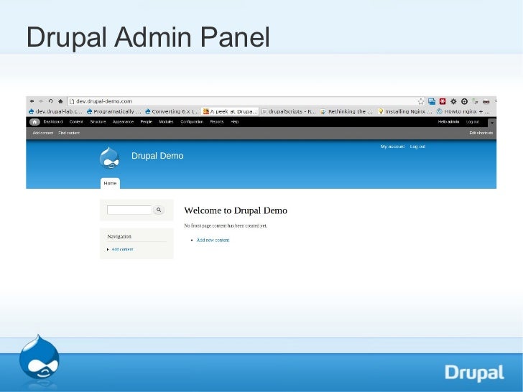Screen dimensions: 523x392
Task: Collapse the shortcuts bar with the toolbar arrow
Action: 492,123
